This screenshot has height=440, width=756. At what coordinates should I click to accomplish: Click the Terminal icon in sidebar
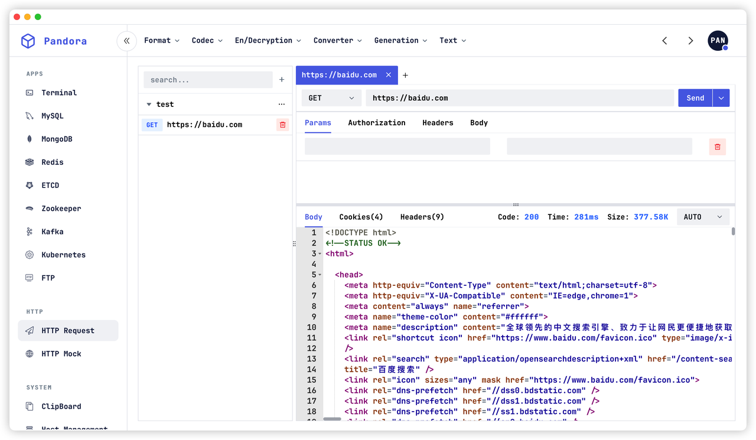[30, 93]
